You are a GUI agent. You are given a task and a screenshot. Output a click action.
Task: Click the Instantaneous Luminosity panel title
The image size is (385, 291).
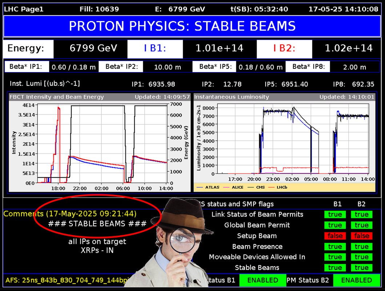232,97
